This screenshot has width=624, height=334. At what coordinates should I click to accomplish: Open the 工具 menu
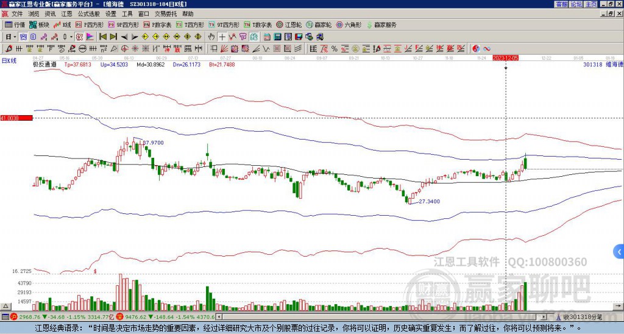point(127,14)
